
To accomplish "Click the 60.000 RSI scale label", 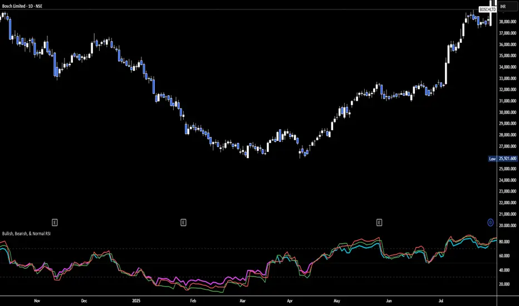I will [505, 256].
